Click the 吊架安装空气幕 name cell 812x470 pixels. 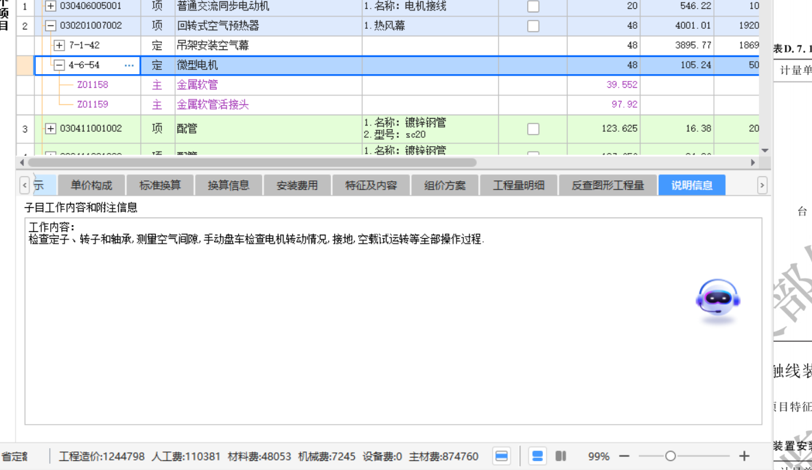point(268,45)
